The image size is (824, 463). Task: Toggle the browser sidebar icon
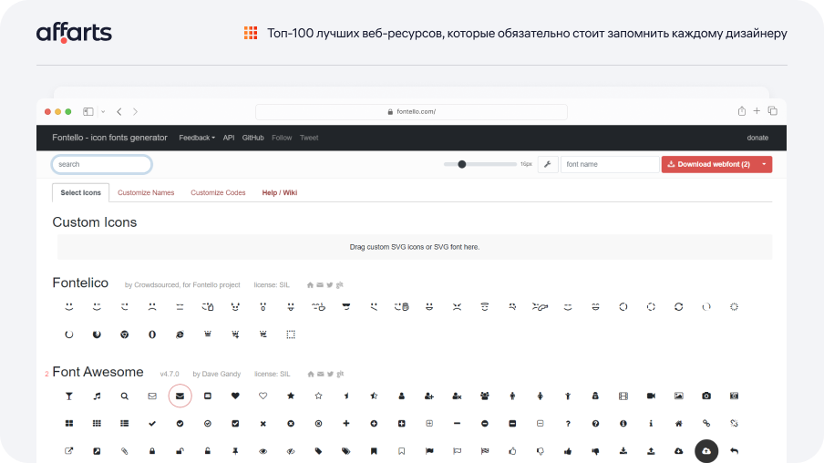(x=88, y=111)
